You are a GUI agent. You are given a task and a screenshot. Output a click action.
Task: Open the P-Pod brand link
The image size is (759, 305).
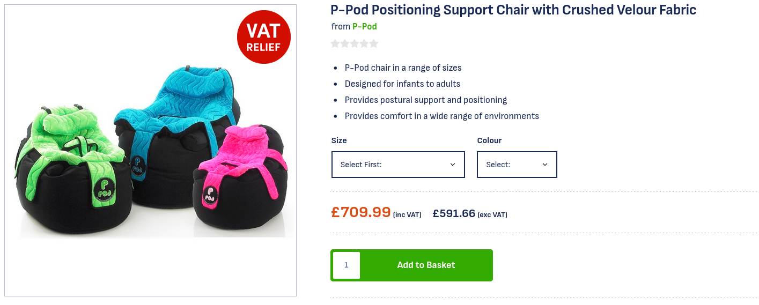pos(364,26)
